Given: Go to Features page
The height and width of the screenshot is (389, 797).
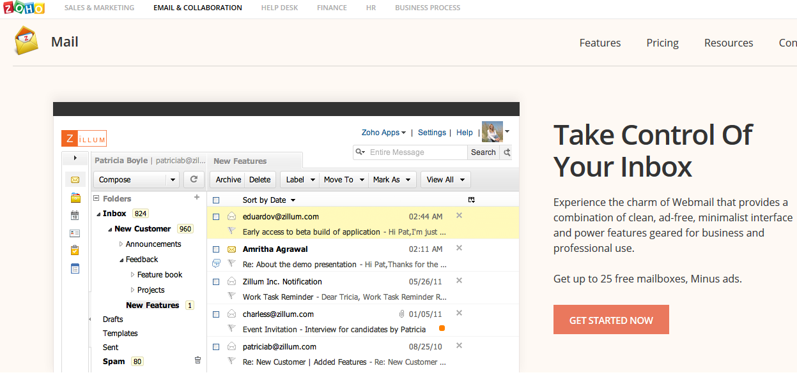Looking at the screenshot, I should click(x=600, y=43).
